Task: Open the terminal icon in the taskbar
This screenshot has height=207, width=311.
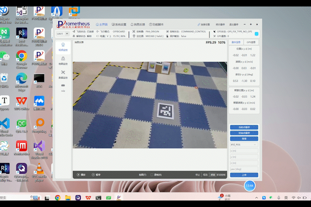Action: [98, 198]
